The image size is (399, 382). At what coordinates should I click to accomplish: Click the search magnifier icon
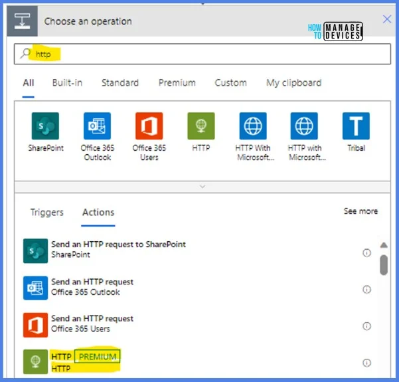coord(25,53)
